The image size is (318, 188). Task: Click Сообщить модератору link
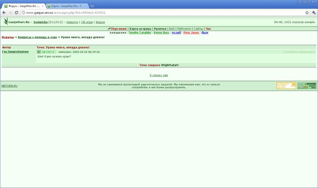[300, 52]
